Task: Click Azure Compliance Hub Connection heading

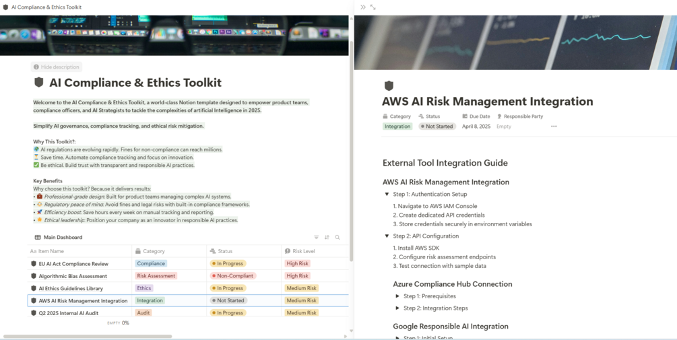Action: 453,284
